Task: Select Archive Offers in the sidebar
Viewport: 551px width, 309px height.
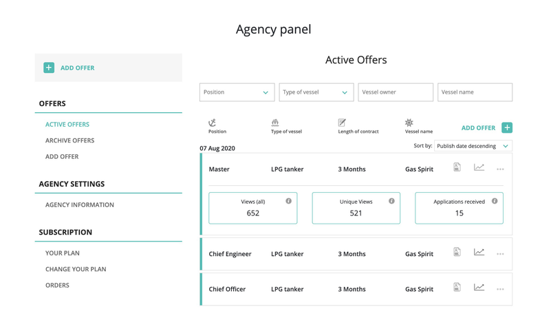Action: (69, 140)
